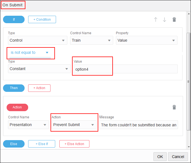Click the vertical scrollbar thumb
The height and width of the screenshot is (163, 191).
189,82
